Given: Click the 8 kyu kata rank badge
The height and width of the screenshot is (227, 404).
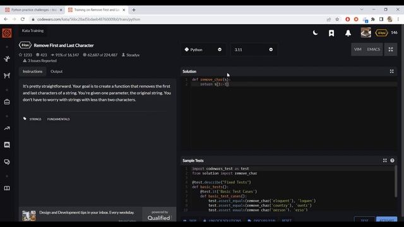Looking at the screenshot, I should click(25, 45).
